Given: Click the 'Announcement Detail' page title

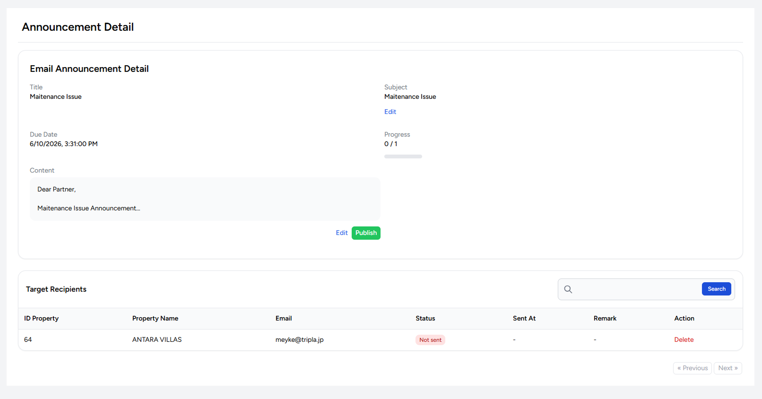Looking at the screenshot, I should [78, 27].
